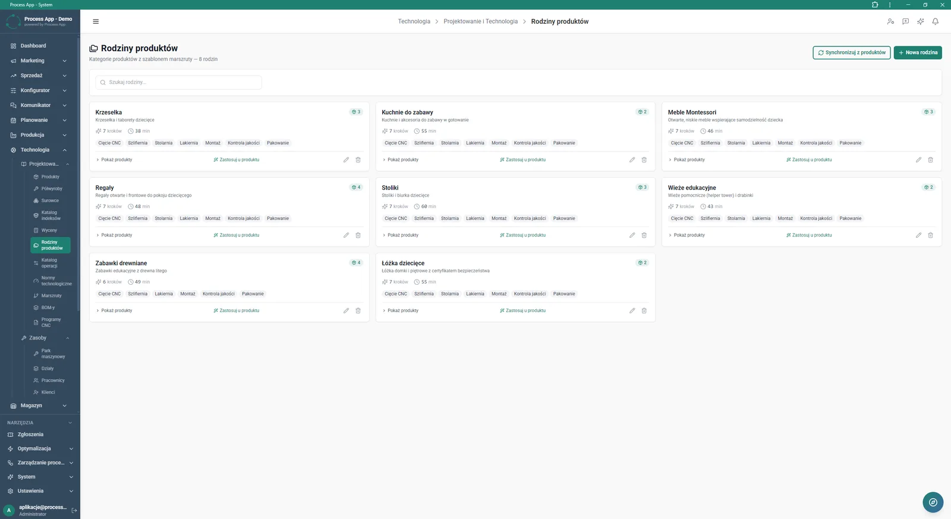Image resolution: width=951 pixels, height=519 pixels.
Task: Click the Cięcie CNC tag in Wieże edukacyjne card
Action: click(x=682, y=219)
